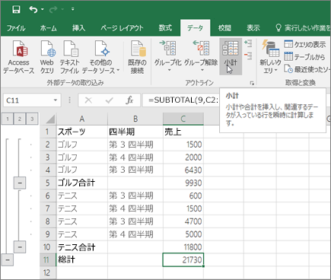Click the cell with value 600

click(183, 196)
